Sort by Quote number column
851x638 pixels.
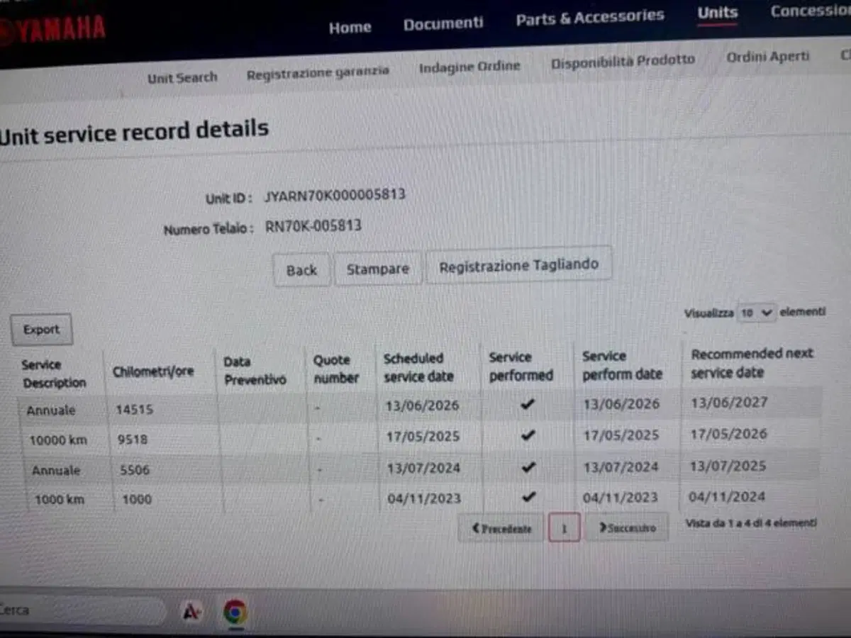[336, 369]
